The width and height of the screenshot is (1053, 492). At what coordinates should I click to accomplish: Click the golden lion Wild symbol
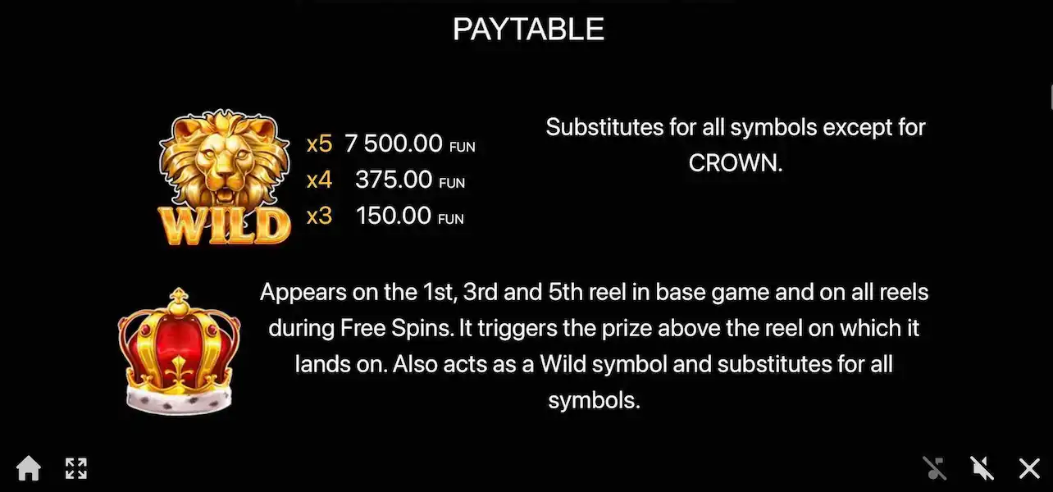point(224,164)
